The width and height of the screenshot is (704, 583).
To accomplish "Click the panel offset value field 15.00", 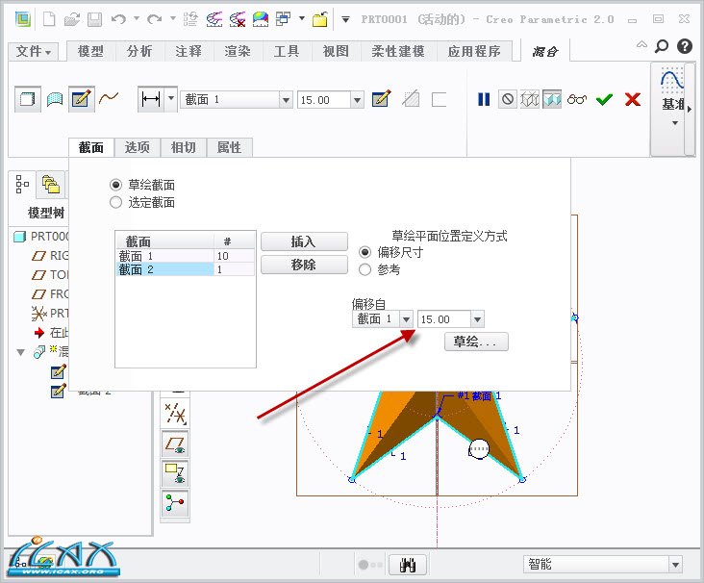I will tap(444, 319).
